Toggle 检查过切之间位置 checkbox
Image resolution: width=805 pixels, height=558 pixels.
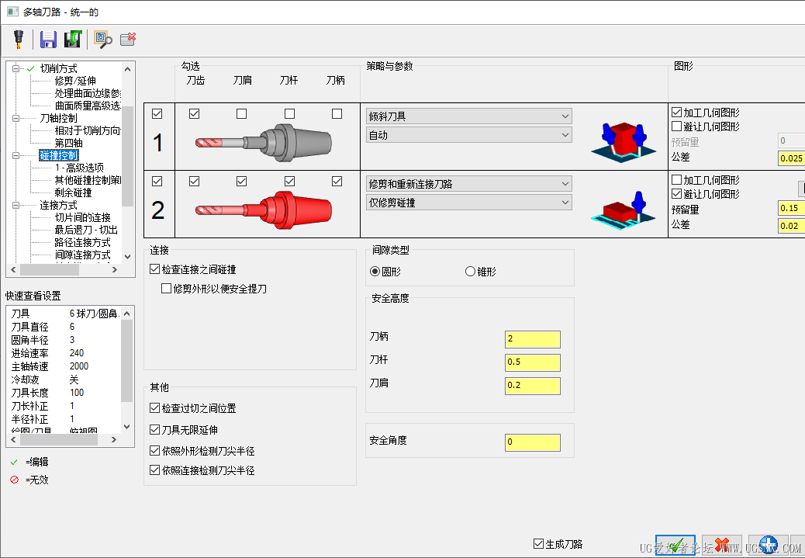154,408
